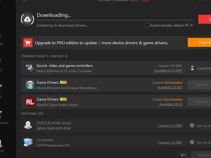Click Update button for Microsoft Games Marketplace
Viewport: 211px width, 158px height.
coord(199,85)
